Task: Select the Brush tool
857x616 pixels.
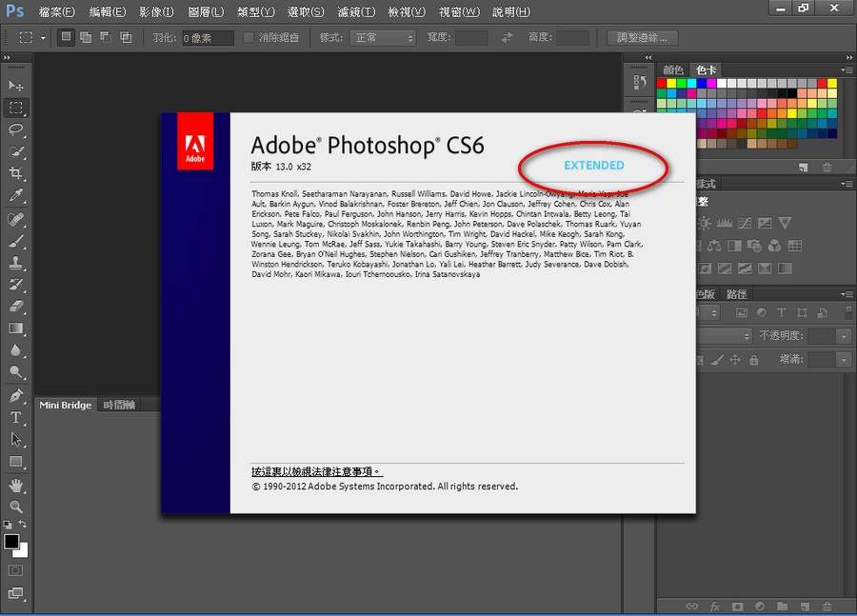Action: pos(16,241)
